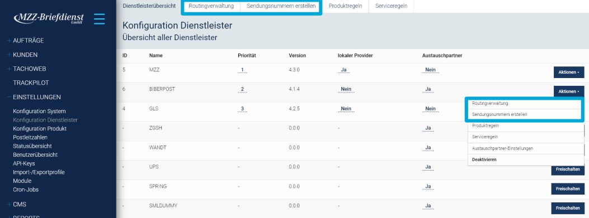Toggle Austauschpartner Ja for WANDT

[x=428, y=148]
